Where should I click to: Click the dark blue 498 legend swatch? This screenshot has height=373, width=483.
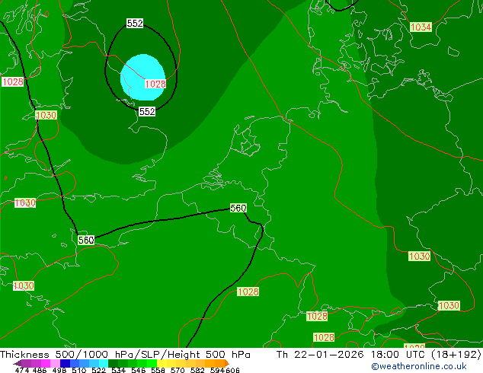point(65,363)
